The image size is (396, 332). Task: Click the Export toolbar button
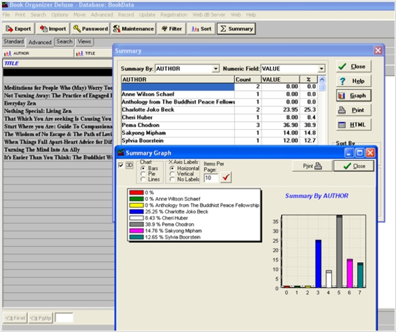[x=18, y=29]
